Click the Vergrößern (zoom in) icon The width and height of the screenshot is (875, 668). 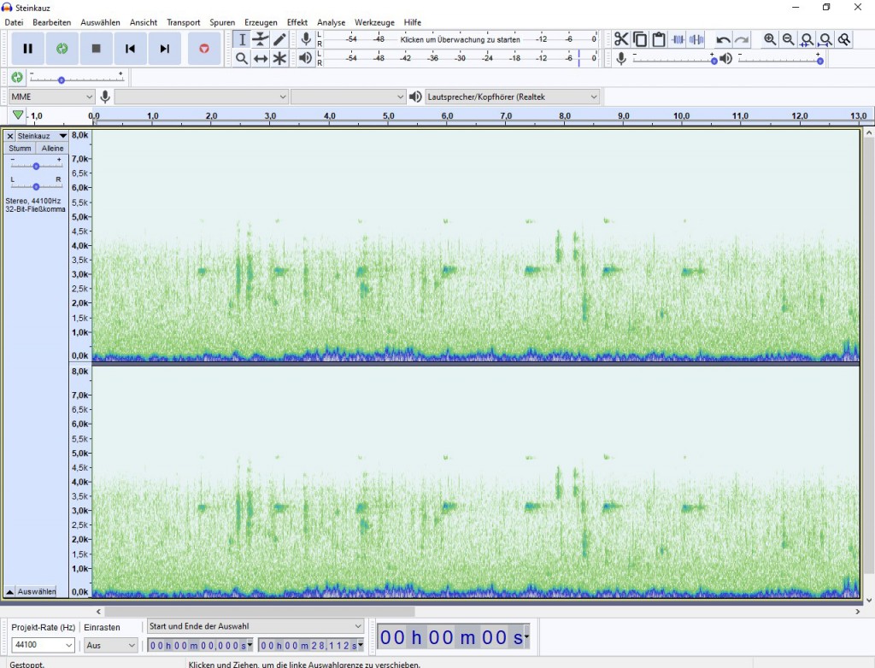pyautogui.click(x=769, y=39)
